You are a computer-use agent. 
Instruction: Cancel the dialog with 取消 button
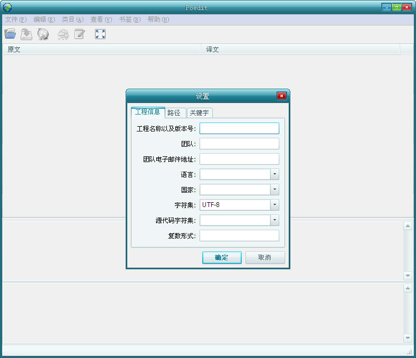(x=265, y=258)
